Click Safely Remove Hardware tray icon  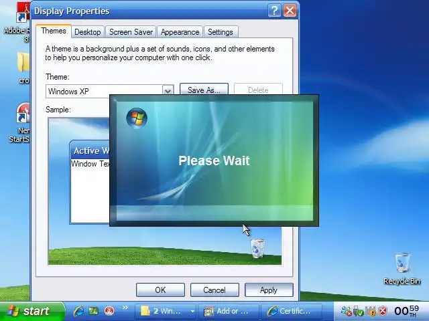coord(358,311)
